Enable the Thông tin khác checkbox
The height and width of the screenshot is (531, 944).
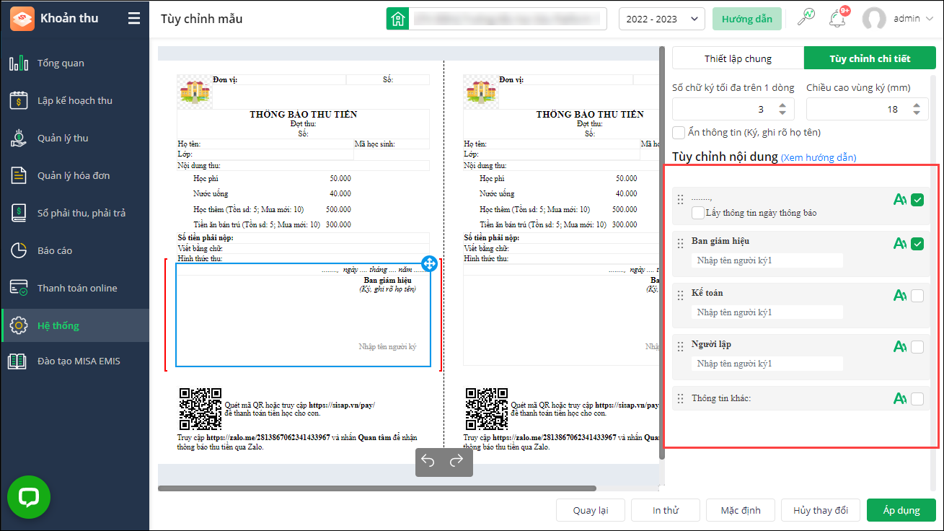tap(917, 398)
